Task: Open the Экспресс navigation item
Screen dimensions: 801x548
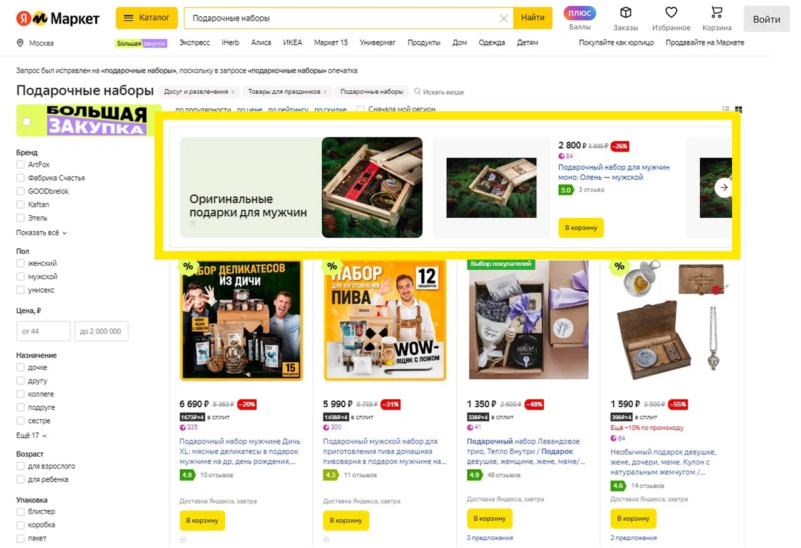Action: click(x=195, y=43)
